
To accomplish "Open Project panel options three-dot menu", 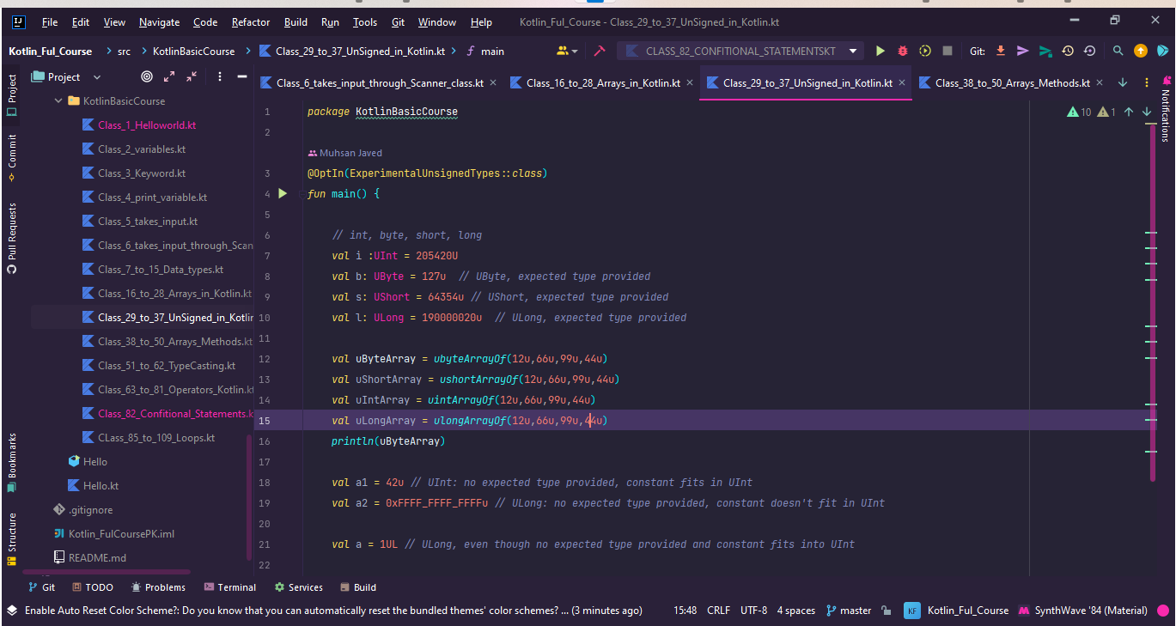I will click(220, 77).
